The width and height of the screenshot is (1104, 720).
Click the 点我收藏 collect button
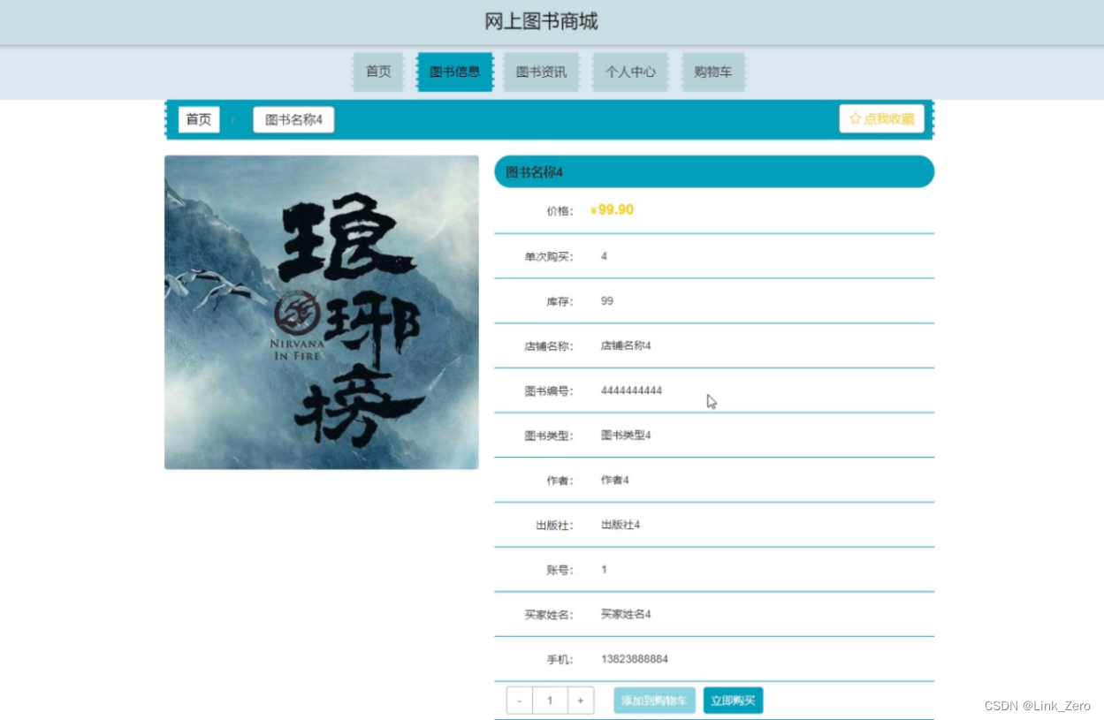point(881,118)
